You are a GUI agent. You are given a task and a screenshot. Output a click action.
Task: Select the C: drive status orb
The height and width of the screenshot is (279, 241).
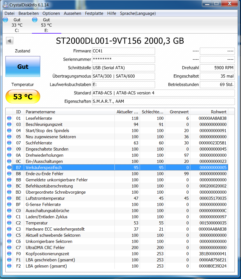click(6, 20)
